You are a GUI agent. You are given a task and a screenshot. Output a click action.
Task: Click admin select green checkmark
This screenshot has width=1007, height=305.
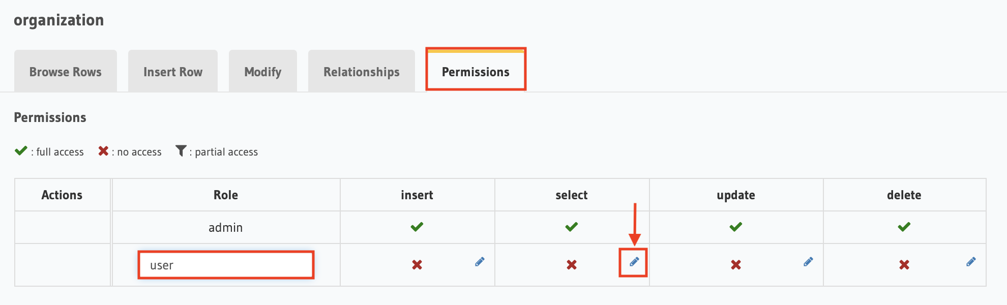572,227
